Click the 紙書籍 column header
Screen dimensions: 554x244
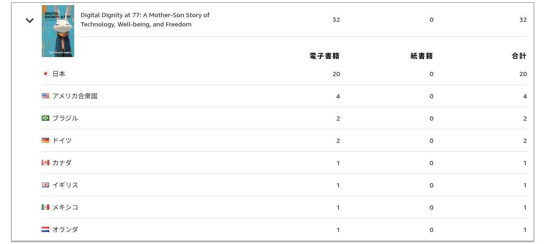[x=421, y=56]
